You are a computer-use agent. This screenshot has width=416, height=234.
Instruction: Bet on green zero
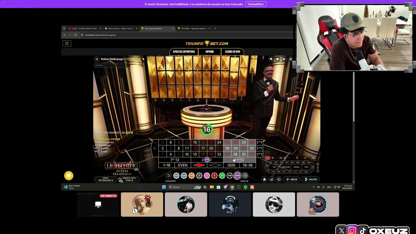[155, 148]
